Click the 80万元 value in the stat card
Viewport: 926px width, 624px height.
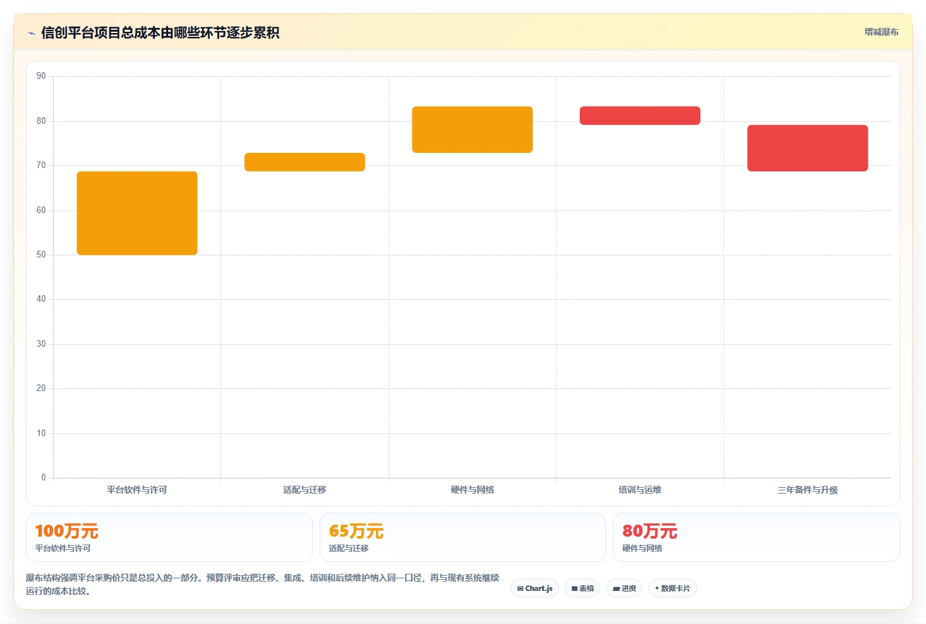tap(650, 531)
